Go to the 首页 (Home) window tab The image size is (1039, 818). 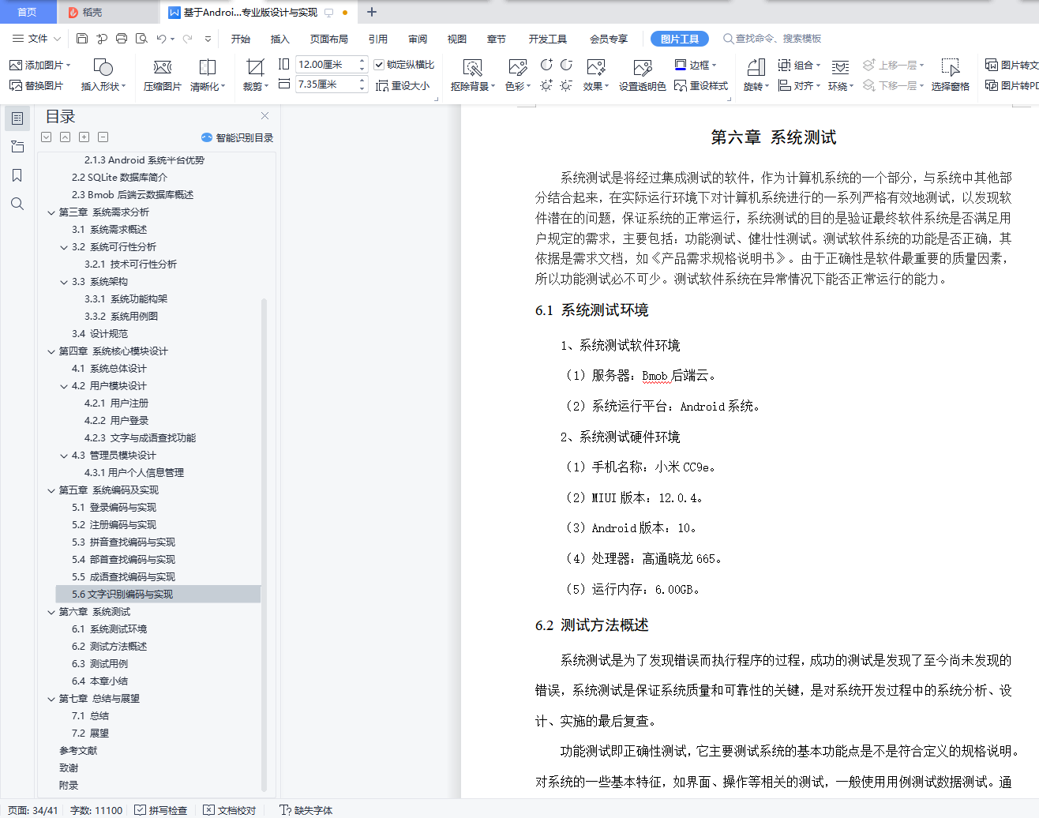pos(28,12)
